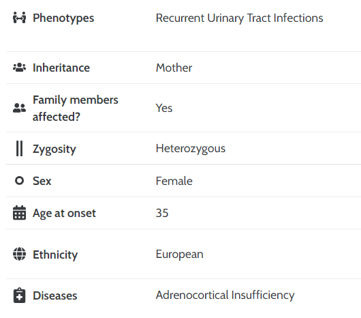The height and width of the screenshot is (318, 361).
Task: Click the Age at onset calendar icon
Action: (x=19, y=213)
